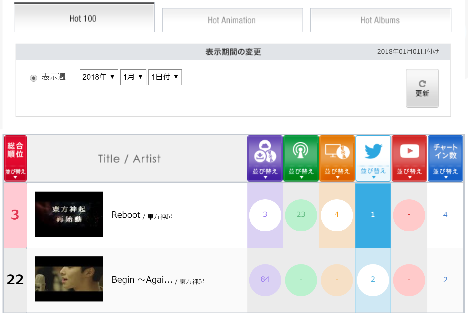This screenshot has height=313, width=468.
Task: Open the Reboot song title link
Action: [126, 215]
